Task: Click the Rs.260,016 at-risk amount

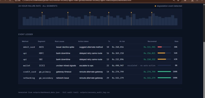Action: pos(118,47)
